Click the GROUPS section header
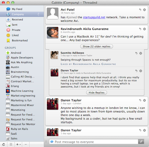The height and width of the screenshot is (147, 149). pyautogui.click(x=10, y=48)
